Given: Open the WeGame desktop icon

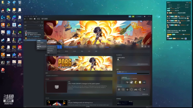Looking at the screenshot, I should click(x=9, y=25).
